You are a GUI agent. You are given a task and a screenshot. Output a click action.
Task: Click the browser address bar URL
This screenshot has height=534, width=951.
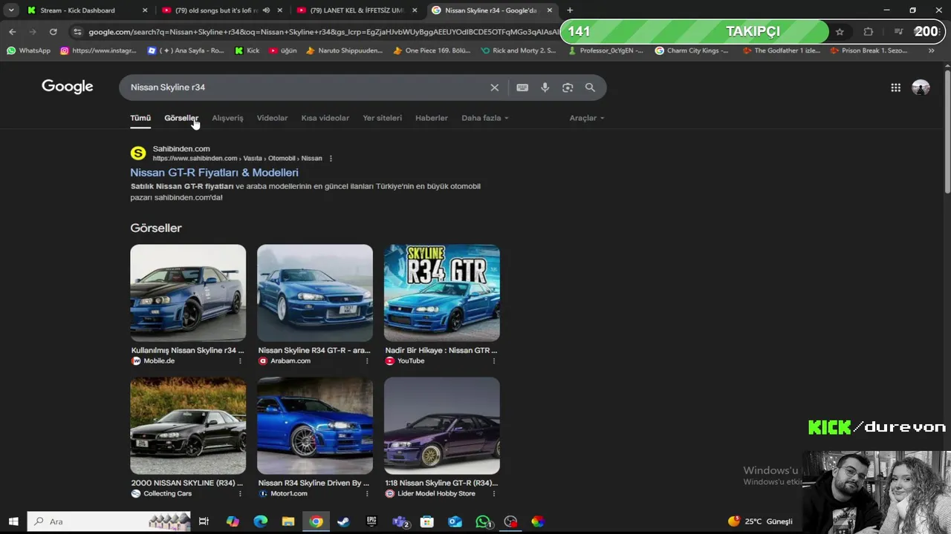click(x=323, y=32)
